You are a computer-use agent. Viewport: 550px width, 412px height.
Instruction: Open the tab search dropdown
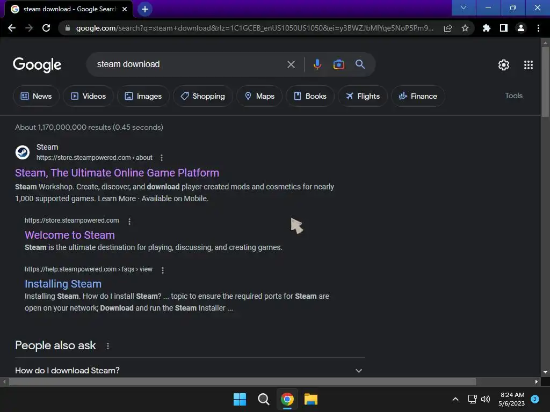click(464, 8)
